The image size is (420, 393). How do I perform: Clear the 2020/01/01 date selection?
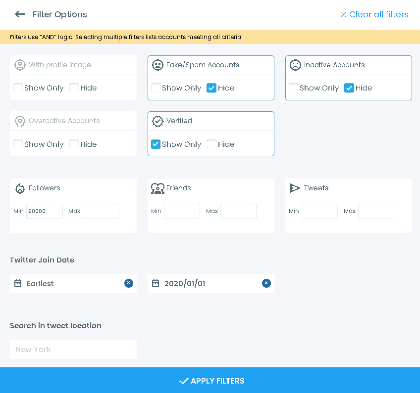point(266,283)
